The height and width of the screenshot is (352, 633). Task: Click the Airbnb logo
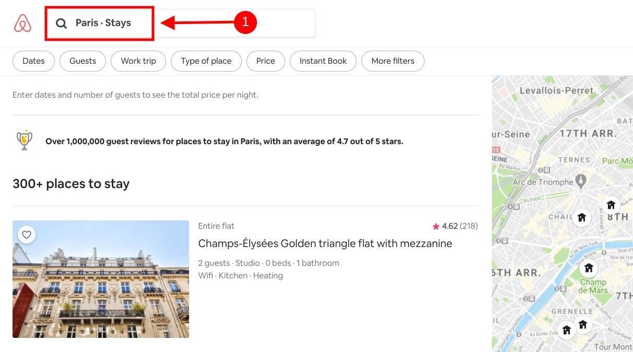point(22,22)
